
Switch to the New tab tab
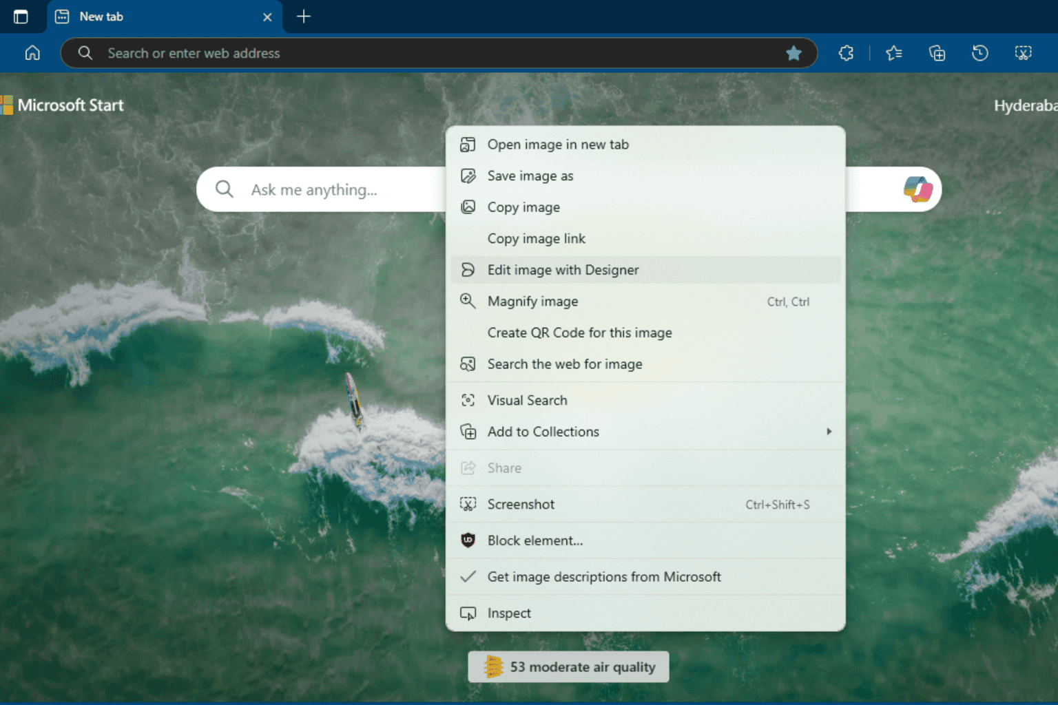point(164,17)
